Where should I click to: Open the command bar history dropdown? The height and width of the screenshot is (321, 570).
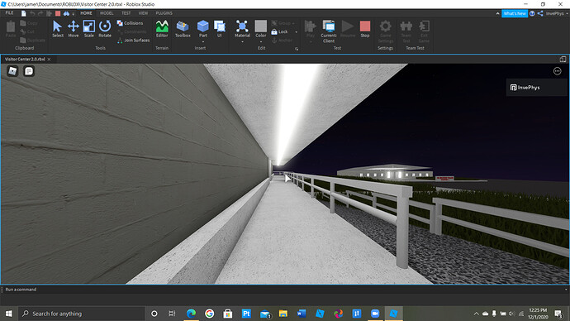pos(566,290)
